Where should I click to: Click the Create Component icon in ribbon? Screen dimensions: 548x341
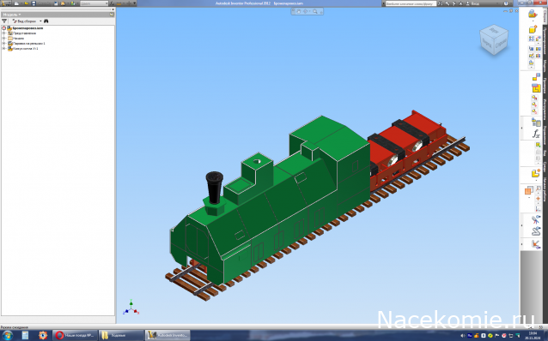tap(533, 29)
